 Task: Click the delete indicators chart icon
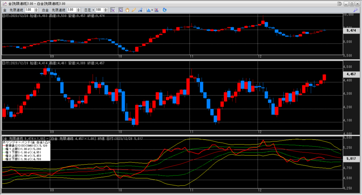pos(157,10)
